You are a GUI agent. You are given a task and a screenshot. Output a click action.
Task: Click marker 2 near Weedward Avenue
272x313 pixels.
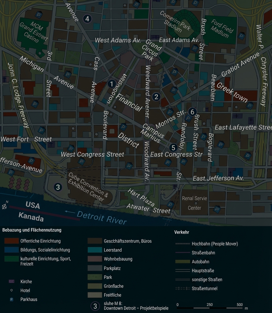tap(156, 97)
